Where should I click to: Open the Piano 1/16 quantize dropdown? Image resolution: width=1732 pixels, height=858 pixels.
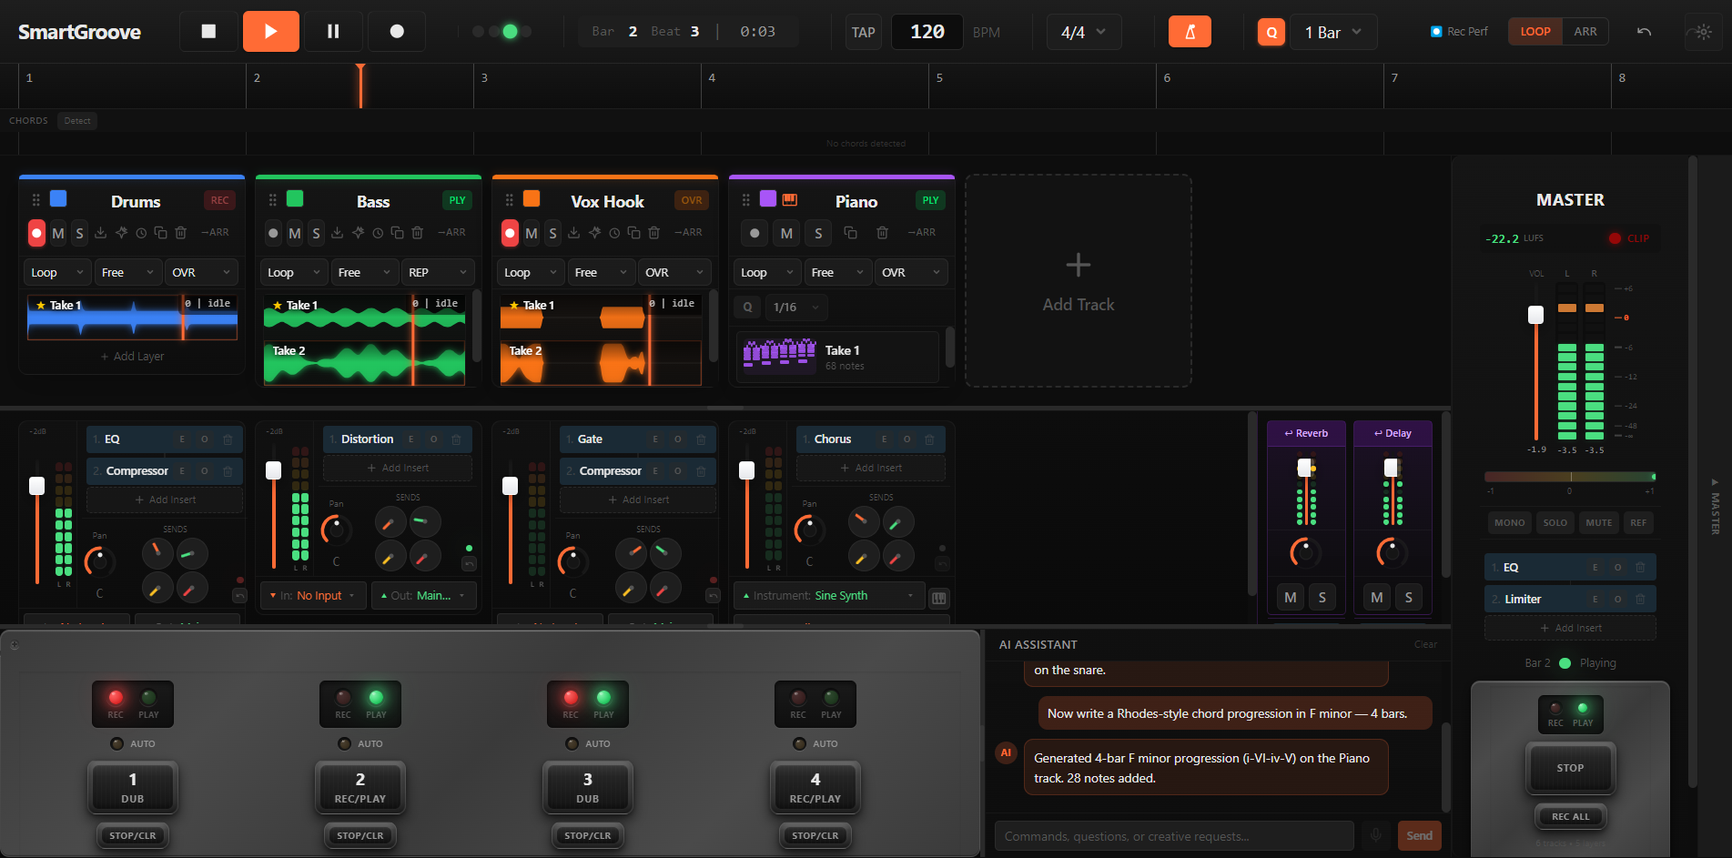click(x=796, y=308)
